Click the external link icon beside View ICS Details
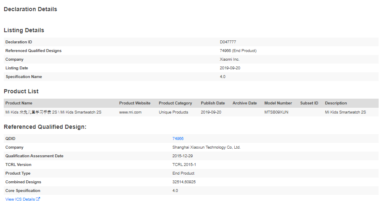The image size is (384, 206). tap(38, 199)
